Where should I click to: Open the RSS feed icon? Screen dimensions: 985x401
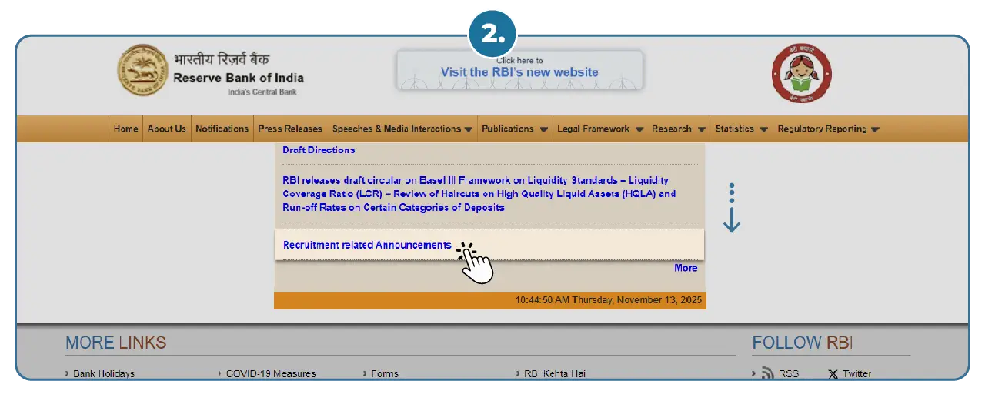pyautogui.click(x=767, y=374)
